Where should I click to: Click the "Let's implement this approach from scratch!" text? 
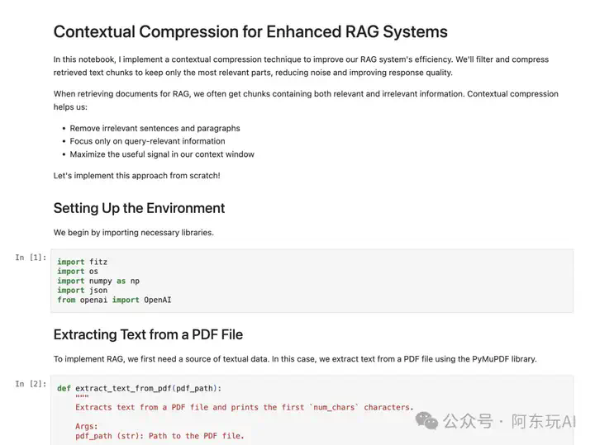(136, 176)
